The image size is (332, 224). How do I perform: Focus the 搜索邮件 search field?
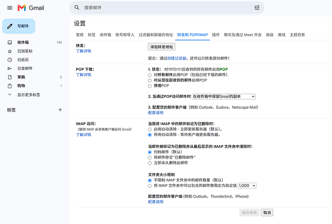click(167, 8)
